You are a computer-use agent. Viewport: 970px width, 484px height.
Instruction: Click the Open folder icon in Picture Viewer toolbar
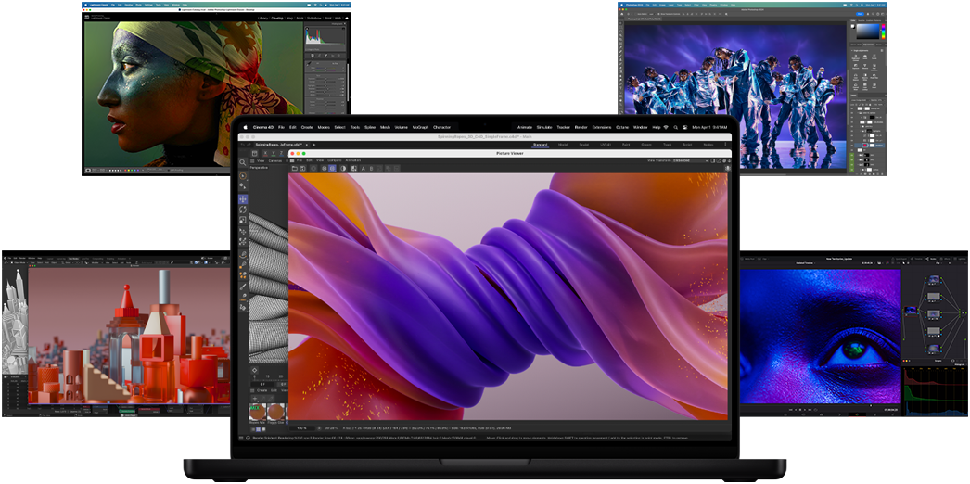coord(294,168)
